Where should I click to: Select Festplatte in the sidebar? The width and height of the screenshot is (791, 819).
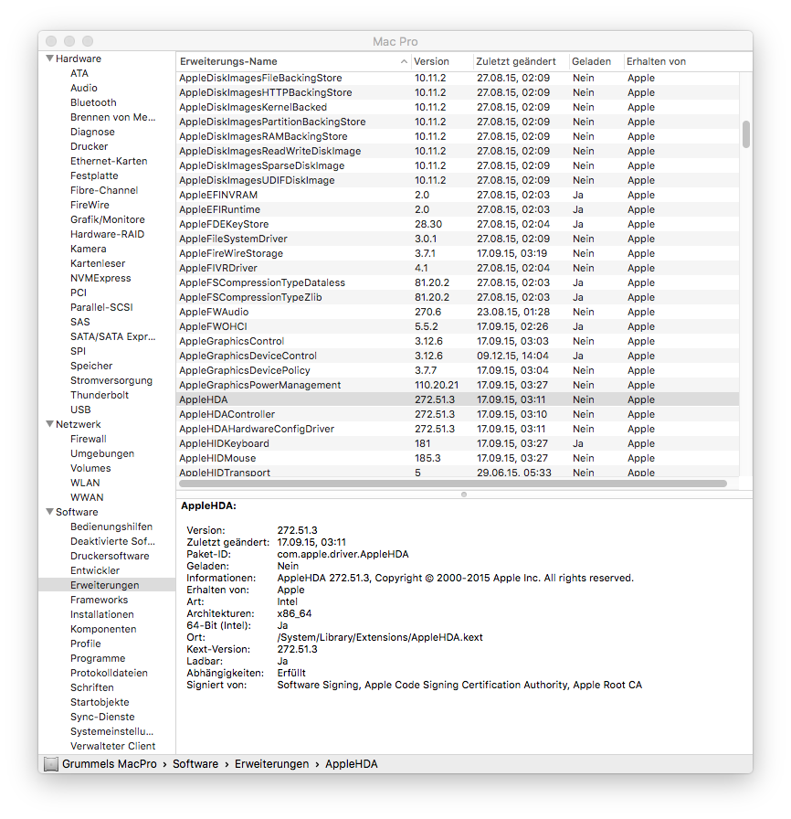pos(94,175)
